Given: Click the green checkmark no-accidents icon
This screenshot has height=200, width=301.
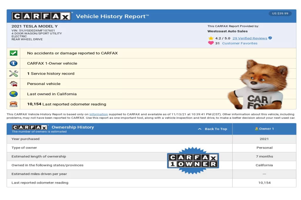Looking at the screenshot, I should (14, 53).
